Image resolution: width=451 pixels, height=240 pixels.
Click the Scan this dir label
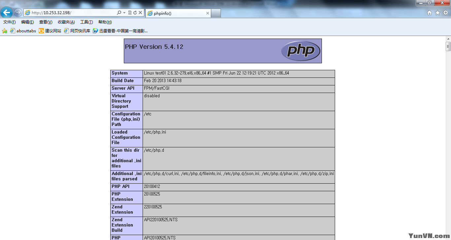[126, 158]
